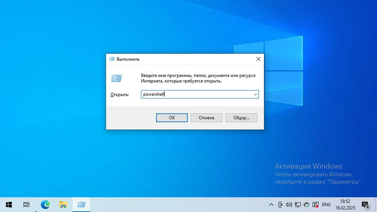Screen dimensions: 377x212
Task: Click the Выполнить title bar text
Action: click(x=128, y=59)
